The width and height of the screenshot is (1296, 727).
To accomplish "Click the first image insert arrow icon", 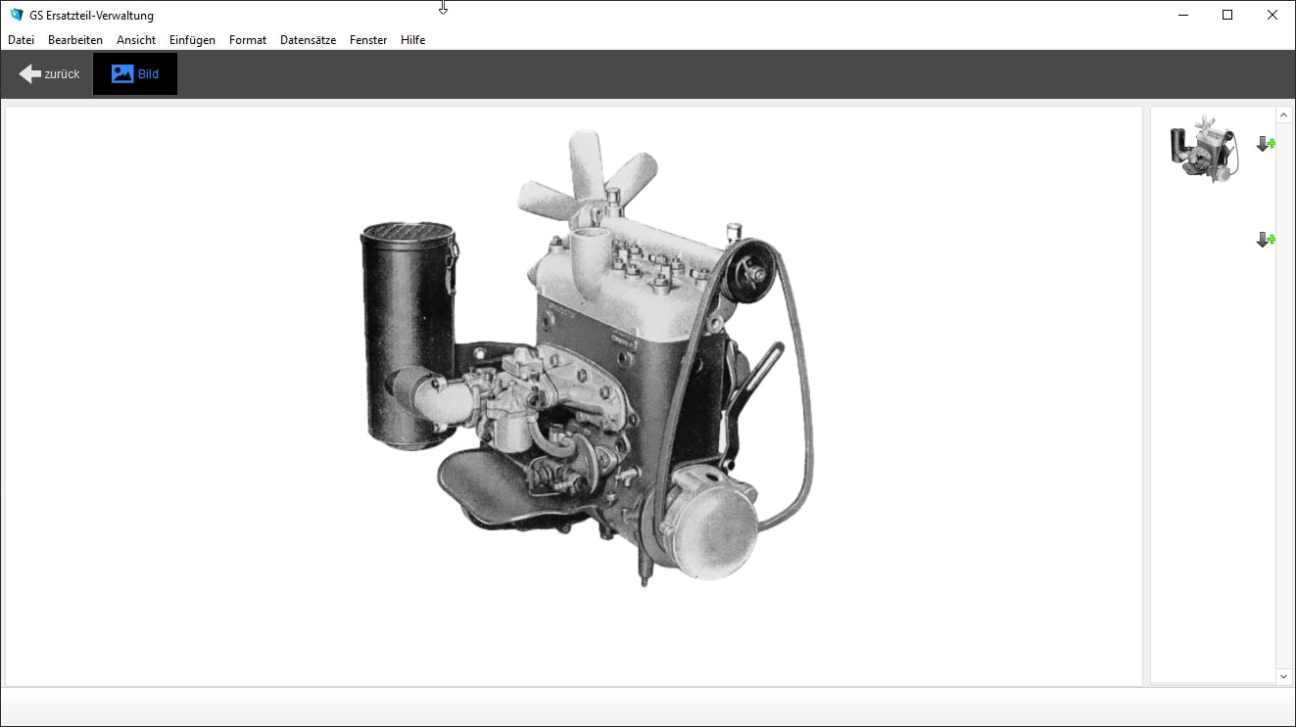I will pos(1266,144).
